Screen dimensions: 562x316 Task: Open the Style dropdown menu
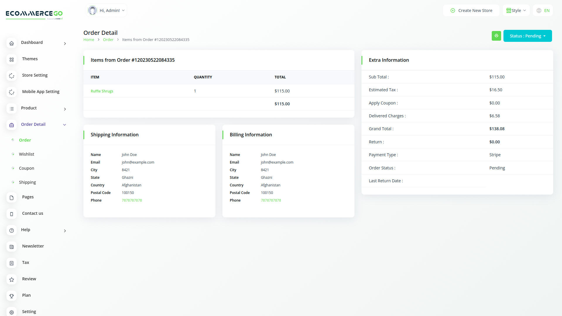coord(516,11)
